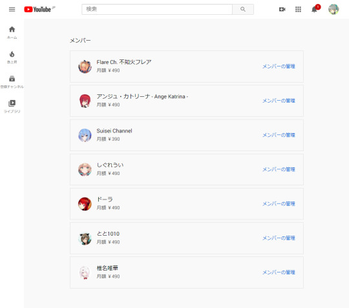The height and width of the screenshot is (308, 349).
Task: Click 椎名唯華 channel avatar
Action: (85, 272)
